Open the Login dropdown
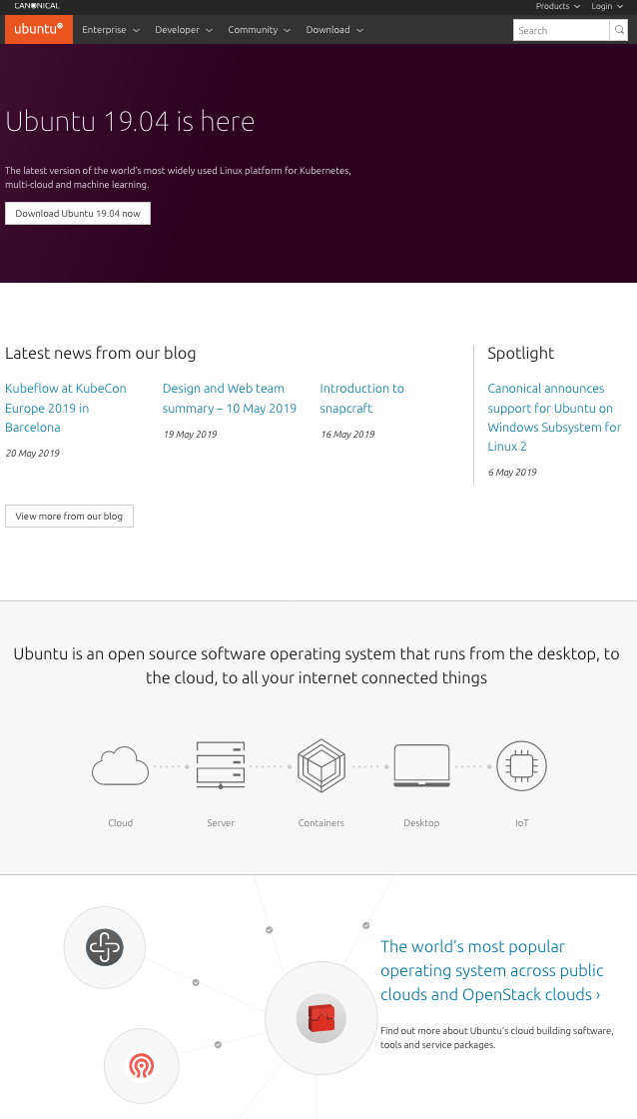The height and width of the screenshot is (1119, 637). tap(607, 6)
